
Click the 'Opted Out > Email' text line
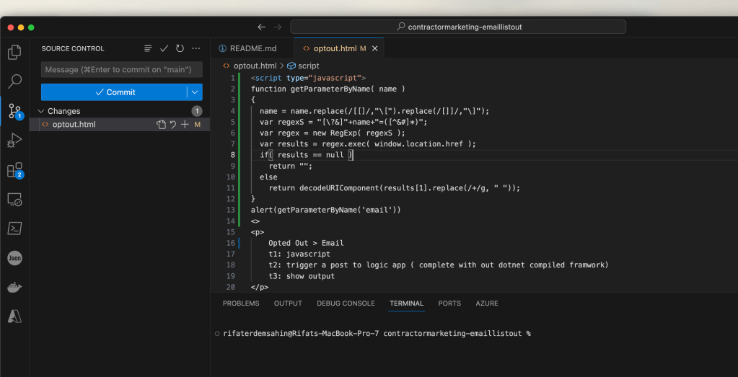coord(306,243)
